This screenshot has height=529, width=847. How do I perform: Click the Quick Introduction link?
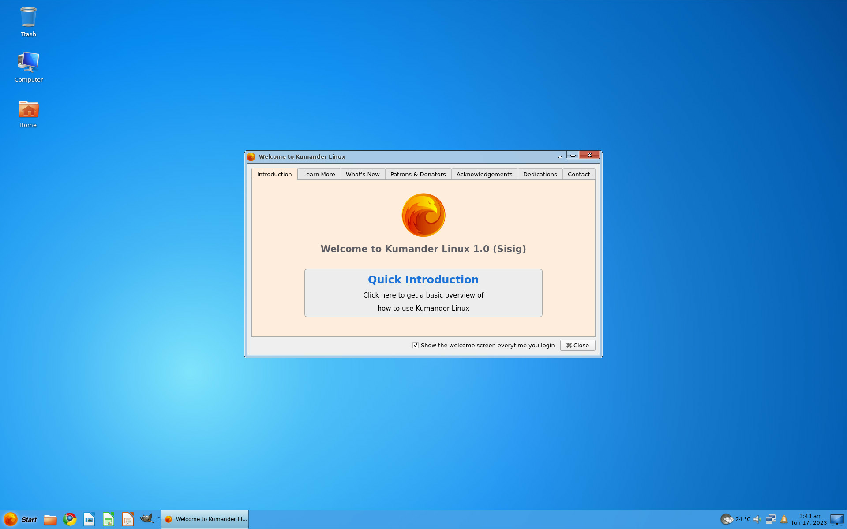pyautogui.click(x=423, y=279)
